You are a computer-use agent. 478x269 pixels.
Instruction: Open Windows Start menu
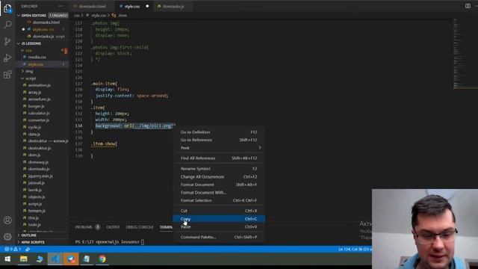click(7, 259)
